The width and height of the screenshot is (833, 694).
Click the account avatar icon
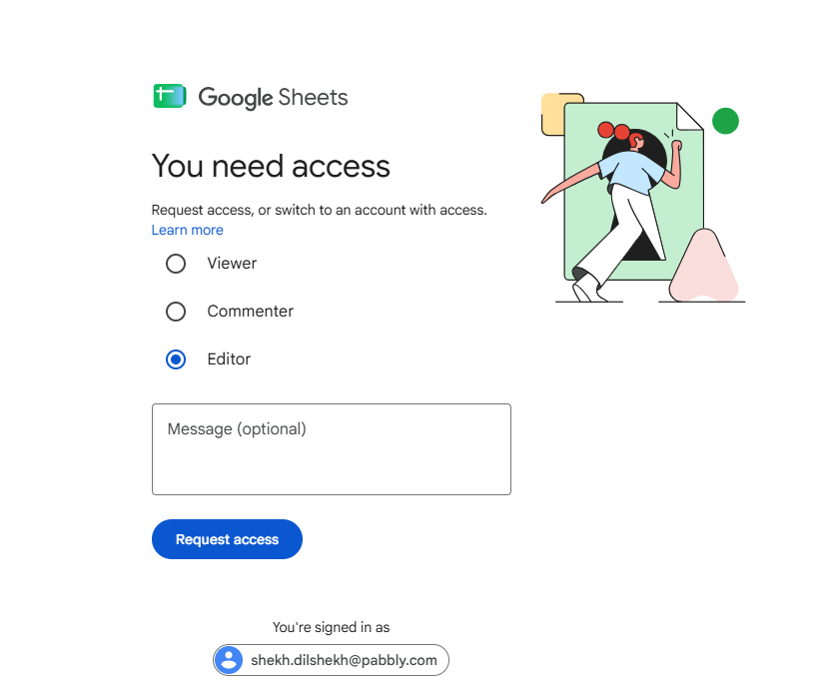[x=229, y=660]
